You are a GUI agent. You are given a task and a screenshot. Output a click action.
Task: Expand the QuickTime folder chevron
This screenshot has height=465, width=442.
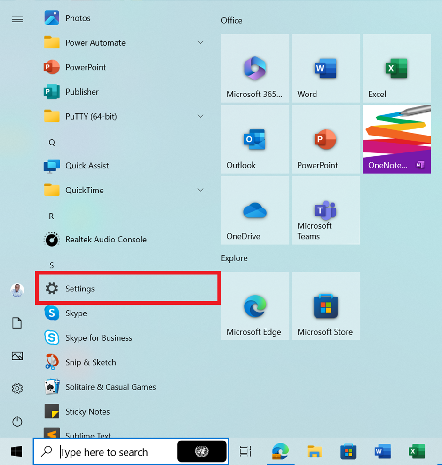tap(201, 190)
